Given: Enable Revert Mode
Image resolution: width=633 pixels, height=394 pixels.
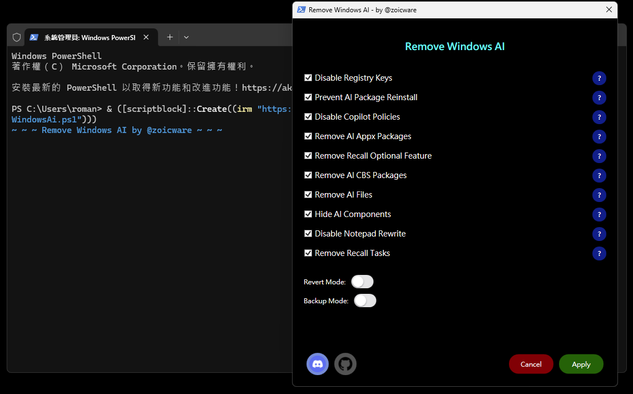Looking at the screenshot, I should point(363,282).
